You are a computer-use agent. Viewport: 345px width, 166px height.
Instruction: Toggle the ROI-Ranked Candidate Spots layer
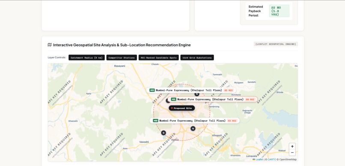[x=159, y=57]
